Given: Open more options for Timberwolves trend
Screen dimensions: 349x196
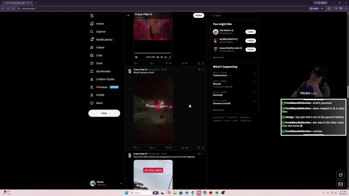Looking at the screenshot, I should [255, 73].
